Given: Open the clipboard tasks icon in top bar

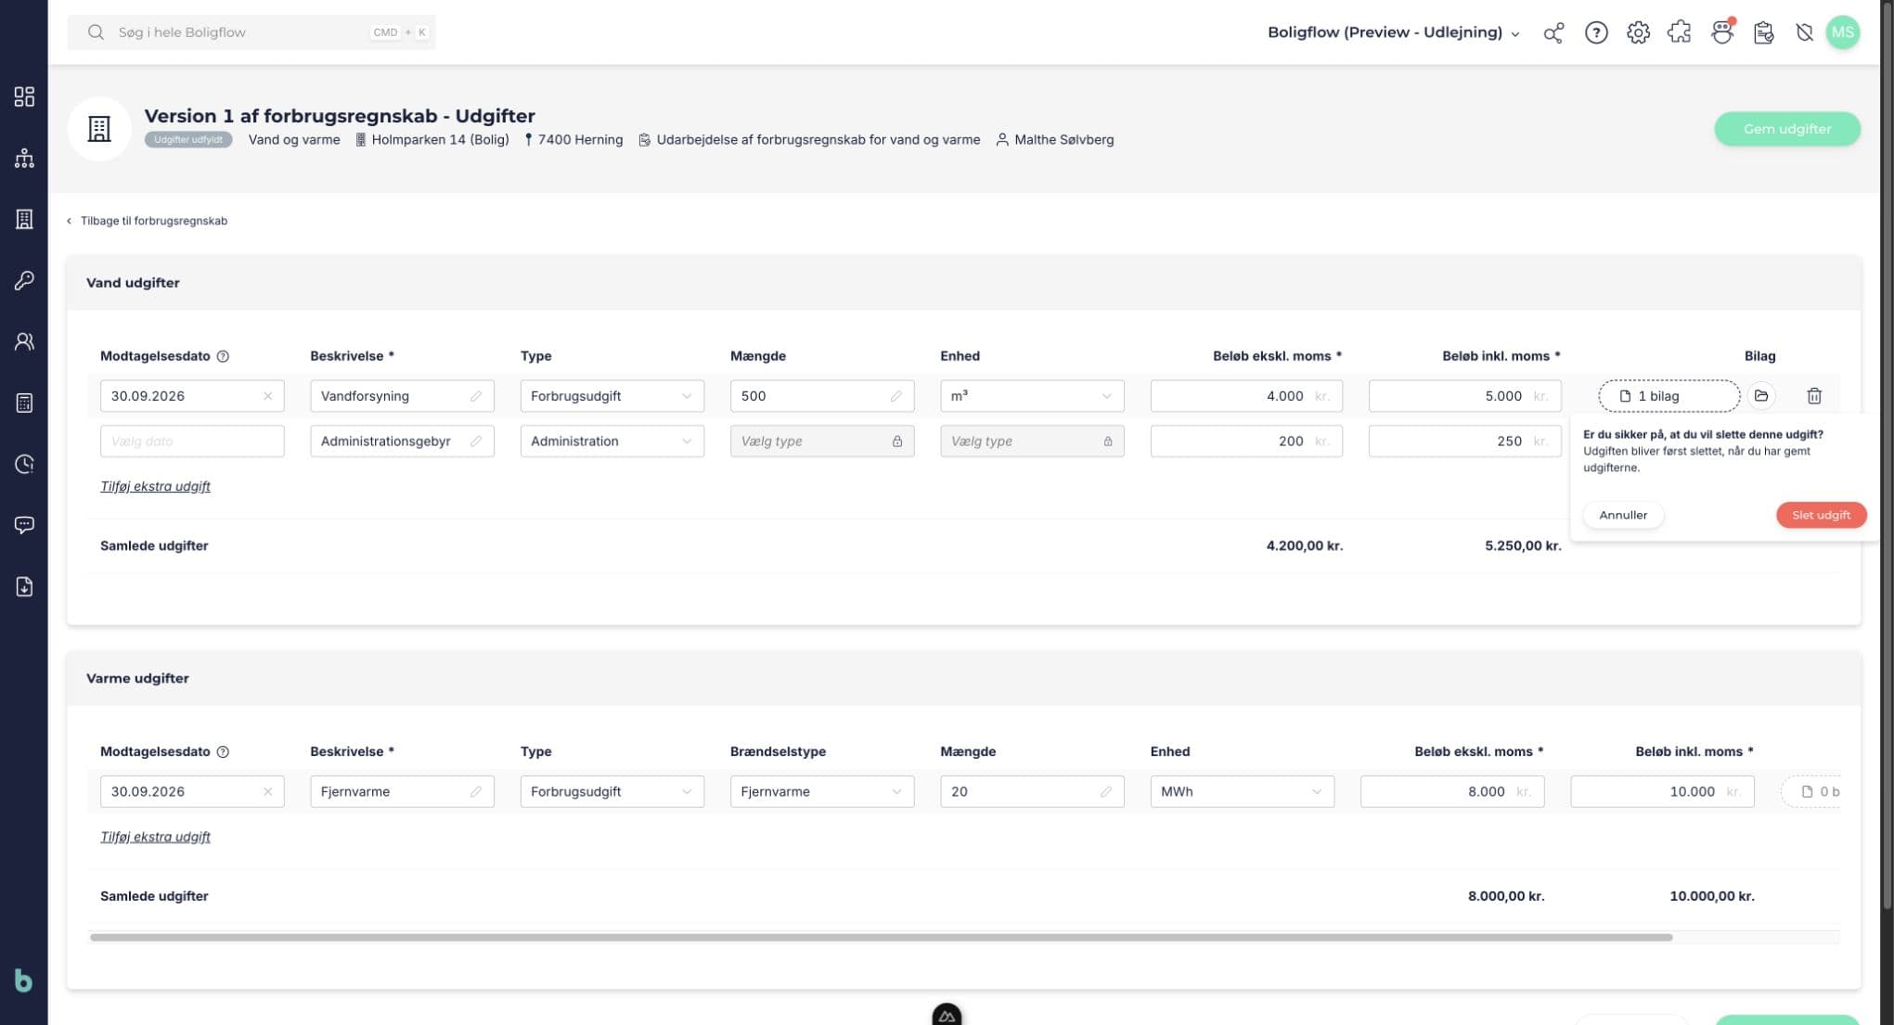Looking at the screenshot, I should (1763, 32).
